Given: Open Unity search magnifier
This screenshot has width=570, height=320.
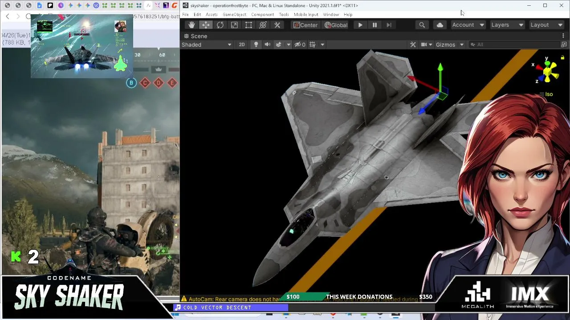Looking at the screenshot, I should (422, 25).
